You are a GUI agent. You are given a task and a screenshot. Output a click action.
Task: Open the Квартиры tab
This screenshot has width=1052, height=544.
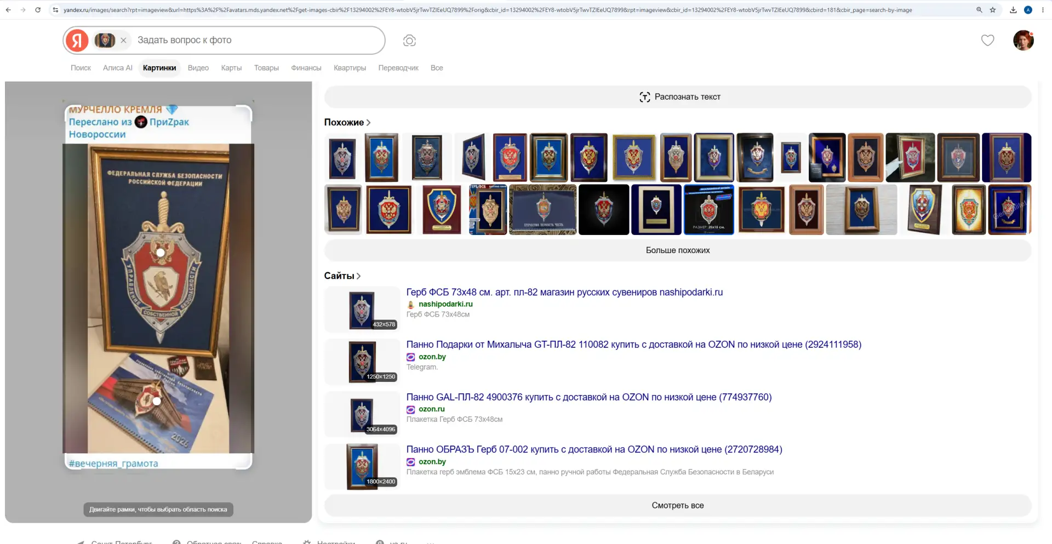coord(350,68)
